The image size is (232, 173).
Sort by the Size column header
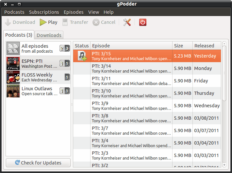click(x=182, y=46)
